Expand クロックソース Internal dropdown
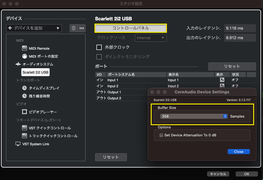The width and height of the screenshot is (263, 180). pyautogui.click(x=150, y=38)
